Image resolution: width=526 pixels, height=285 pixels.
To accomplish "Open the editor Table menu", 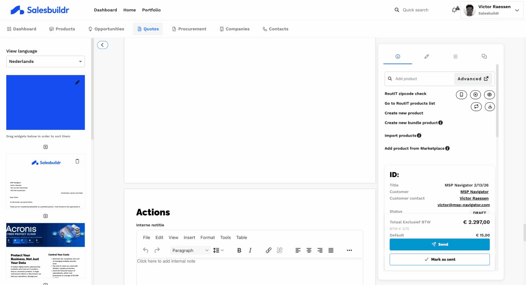I will 242,237.
